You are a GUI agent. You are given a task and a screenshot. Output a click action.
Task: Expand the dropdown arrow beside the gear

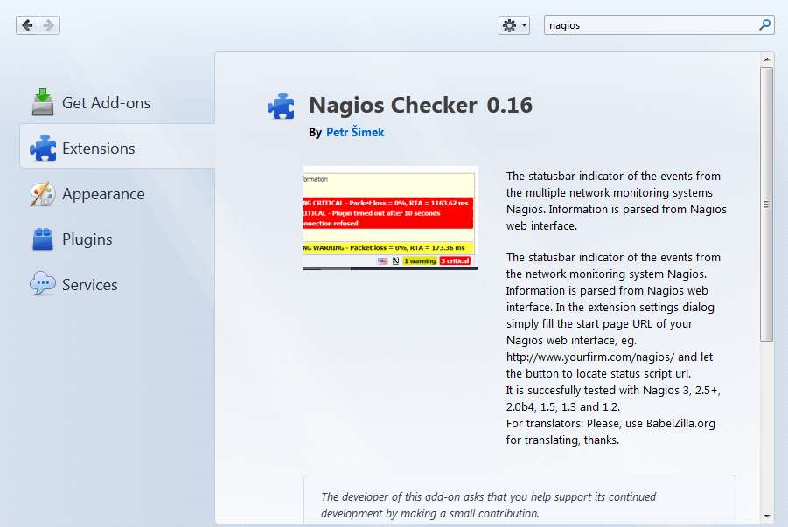tap(524, 26)
